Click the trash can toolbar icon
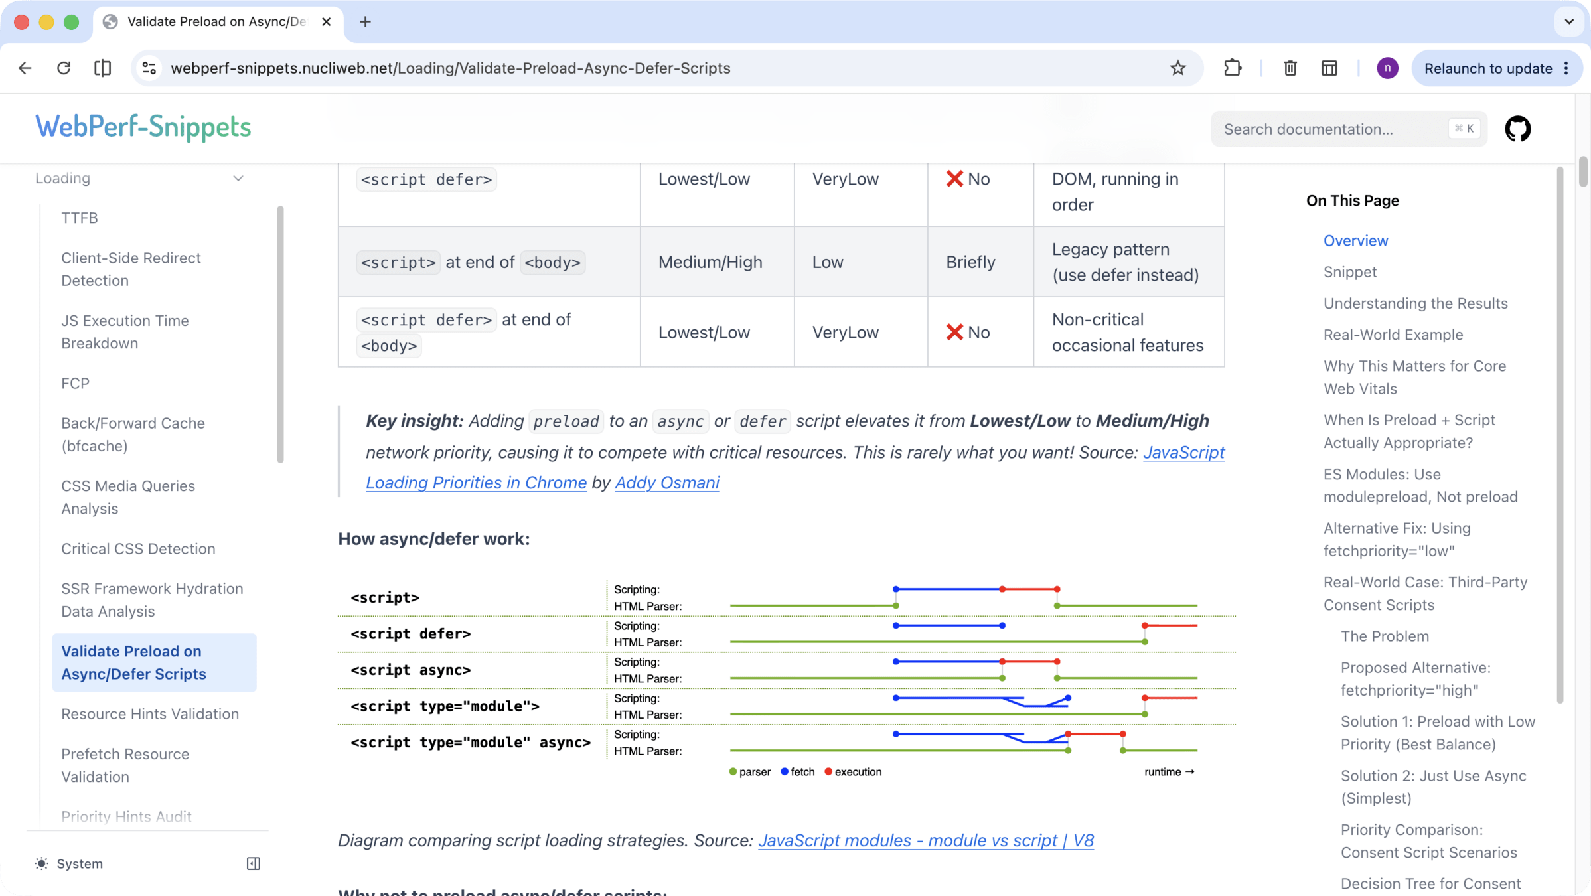Viewport: 1591px width, 896px height. (x=1290, y=68)
